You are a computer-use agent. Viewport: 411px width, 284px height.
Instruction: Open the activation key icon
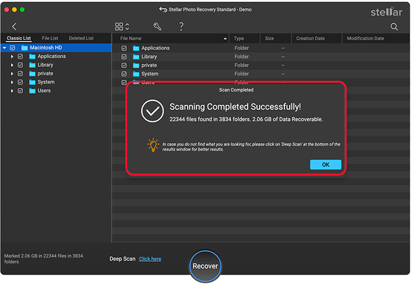click(x=157, y=26)
